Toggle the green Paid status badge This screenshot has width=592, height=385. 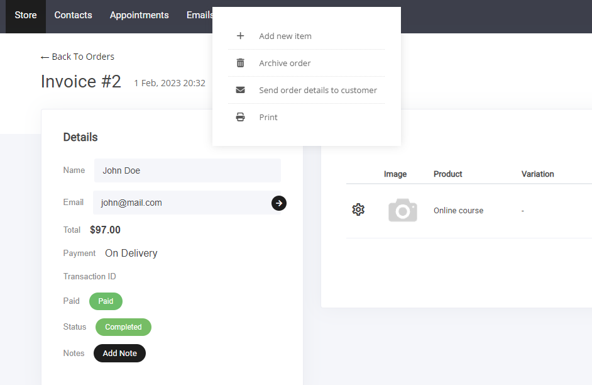tap(106, 301)
